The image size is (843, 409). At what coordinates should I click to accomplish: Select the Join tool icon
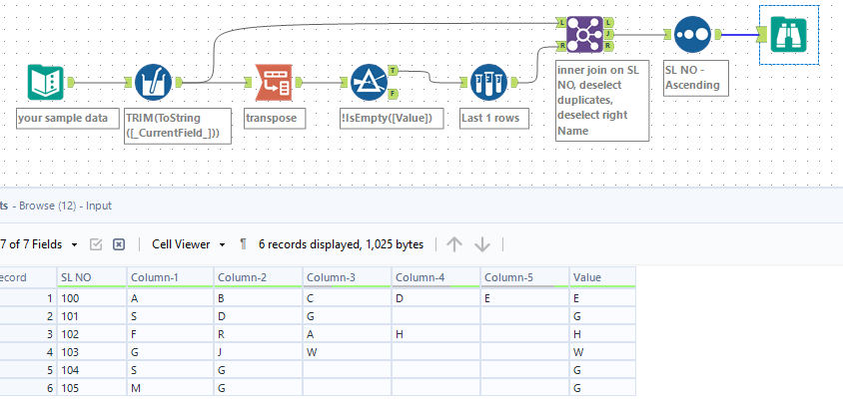coord(582,33)
